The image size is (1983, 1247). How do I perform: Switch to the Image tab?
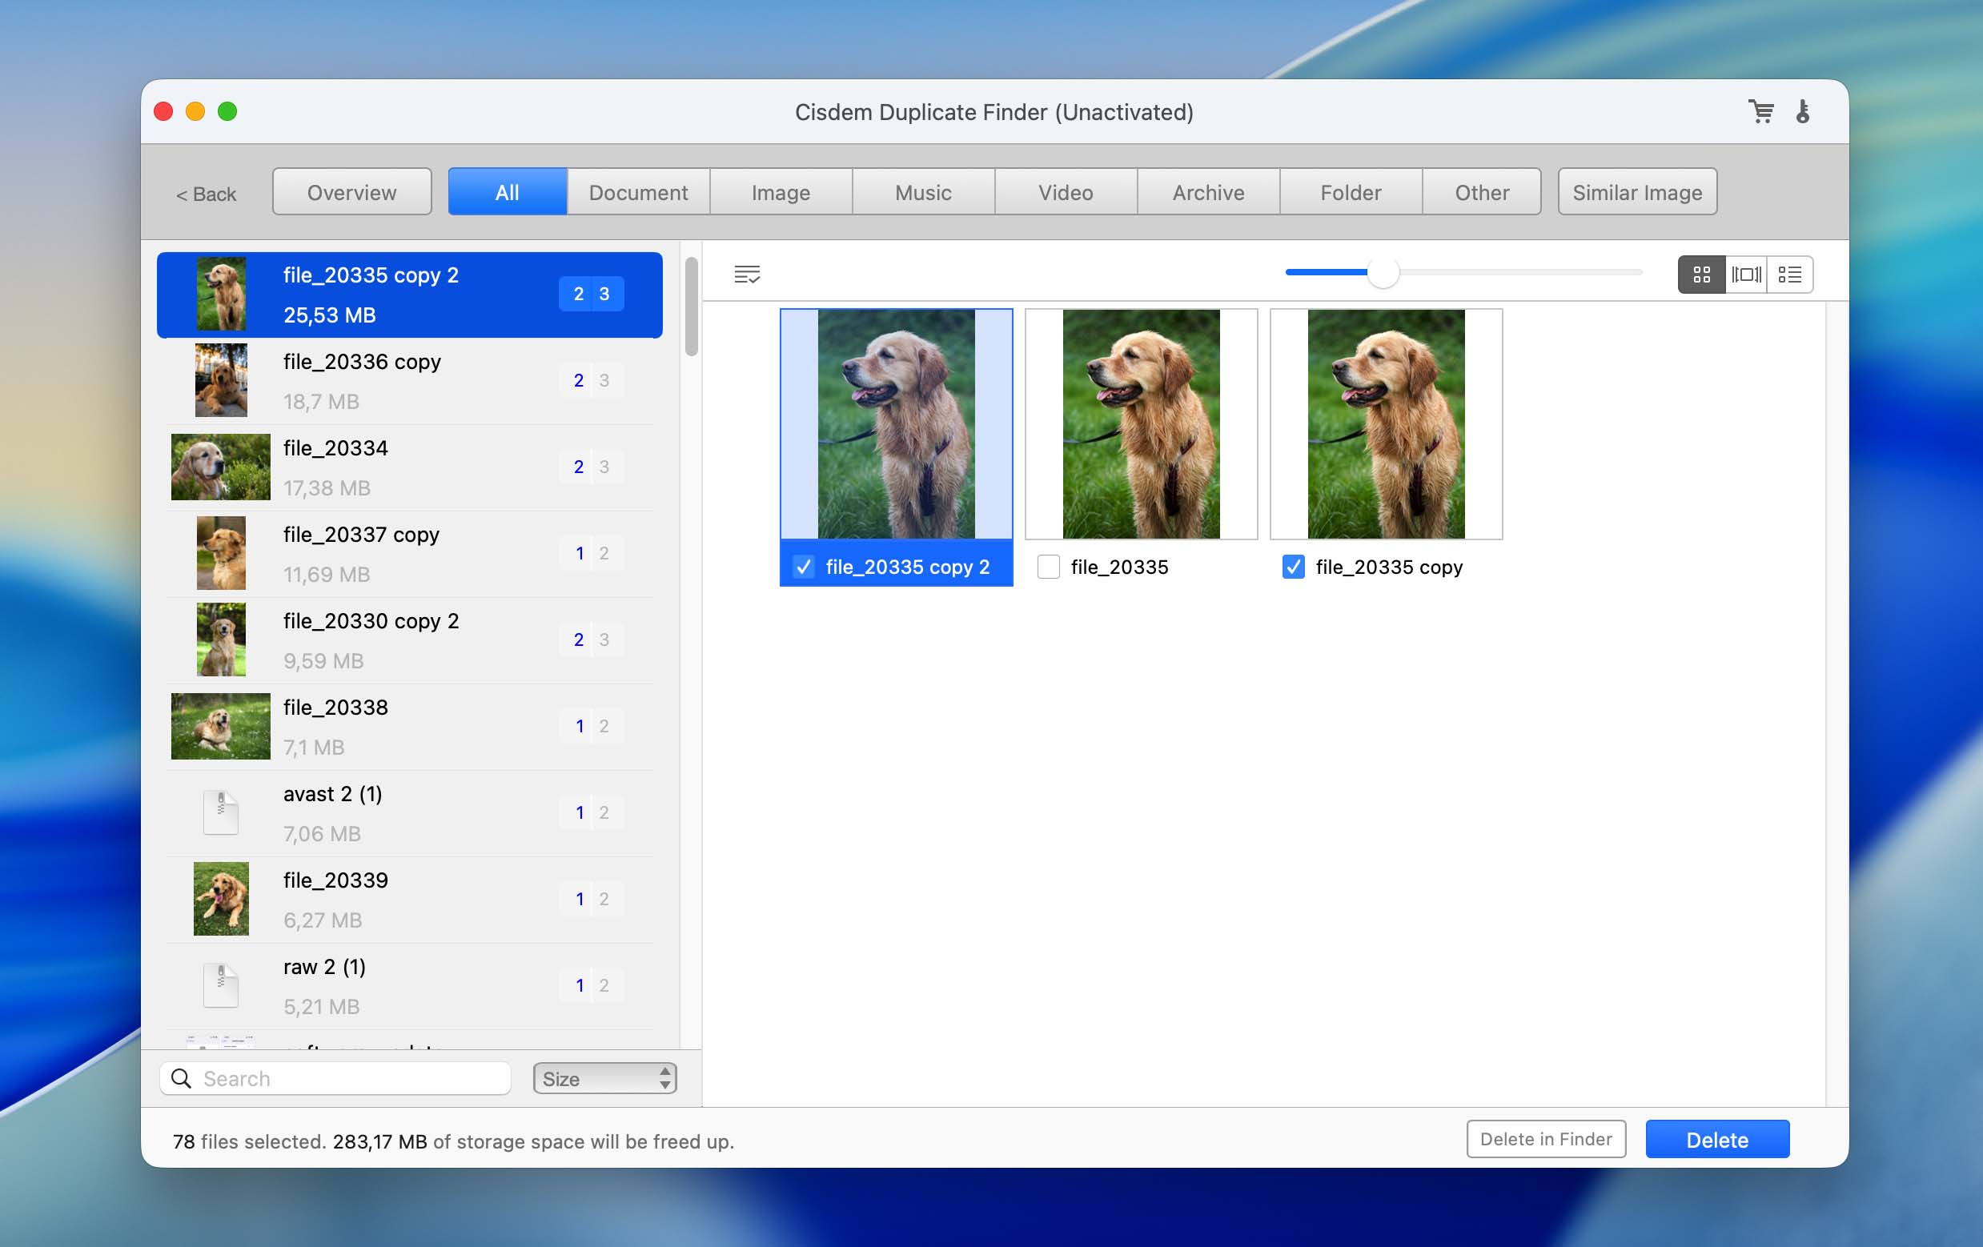pyautogui.click(x=781, y=192)
